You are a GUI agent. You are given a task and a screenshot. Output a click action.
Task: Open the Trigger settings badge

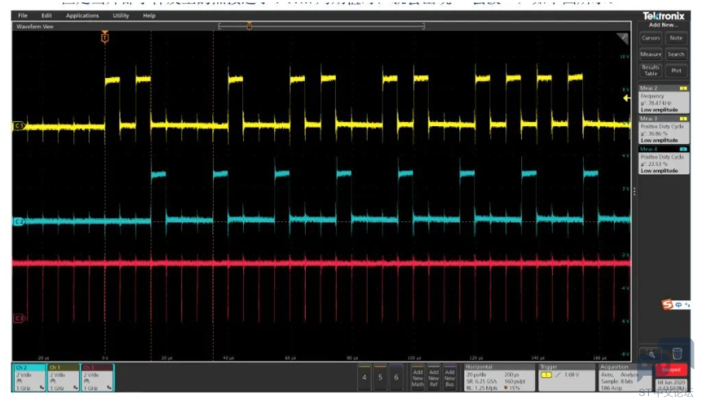(567, 377)
